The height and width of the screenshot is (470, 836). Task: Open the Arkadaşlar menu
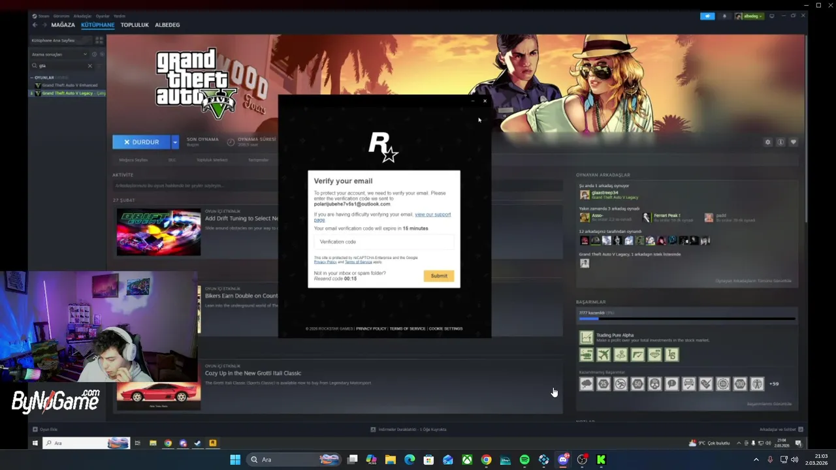point(82,16)
